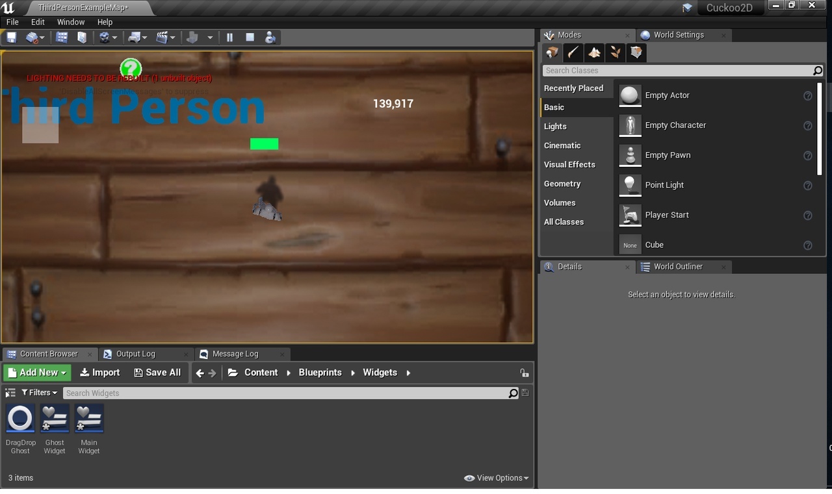
Task: Select the Paint mode brush icon
Action: pos(573,53)
